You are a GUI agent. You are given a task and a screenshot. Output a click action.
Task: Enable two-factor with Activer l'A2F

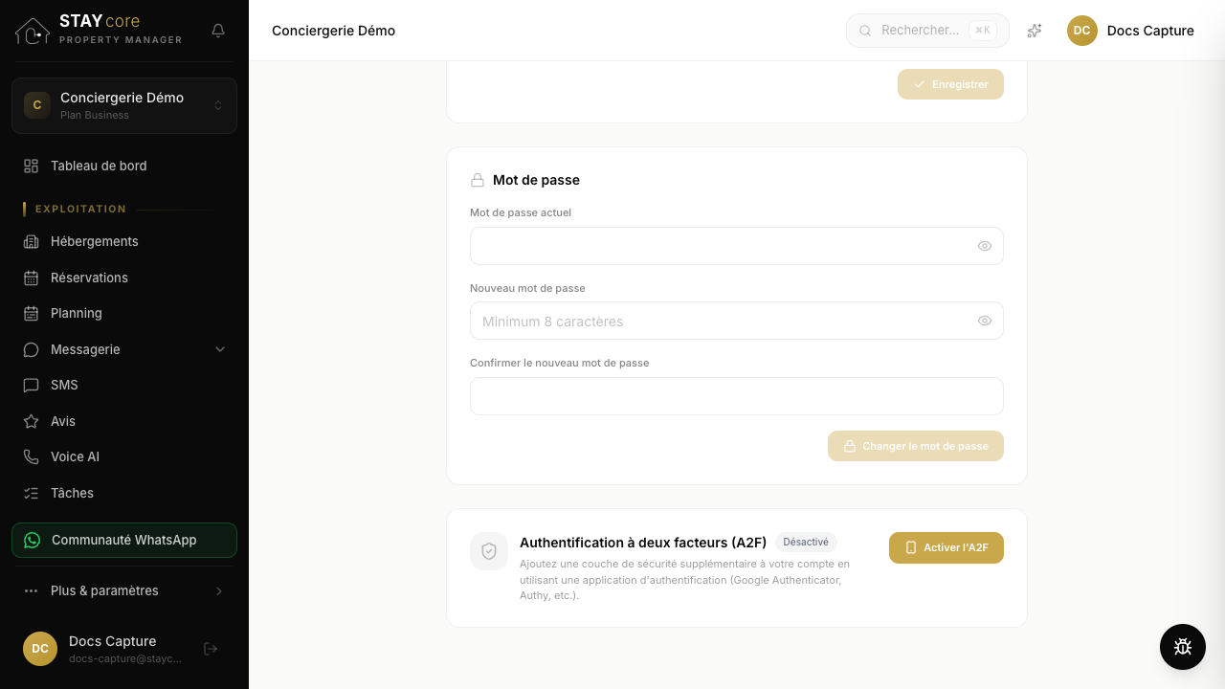click(947, 547)
